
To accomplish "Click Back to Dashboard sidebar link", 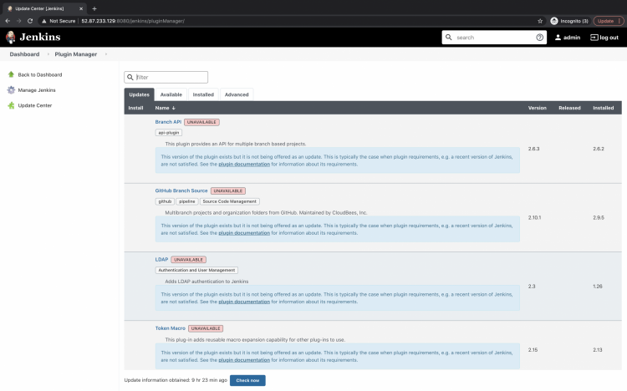I will [40, 74].
